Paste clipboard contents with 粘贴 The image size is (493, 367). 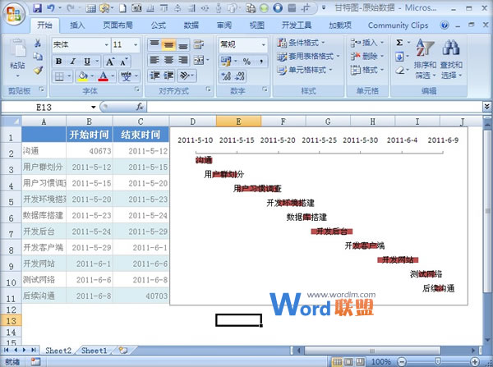pyautogui.click(x=17, y=58)
